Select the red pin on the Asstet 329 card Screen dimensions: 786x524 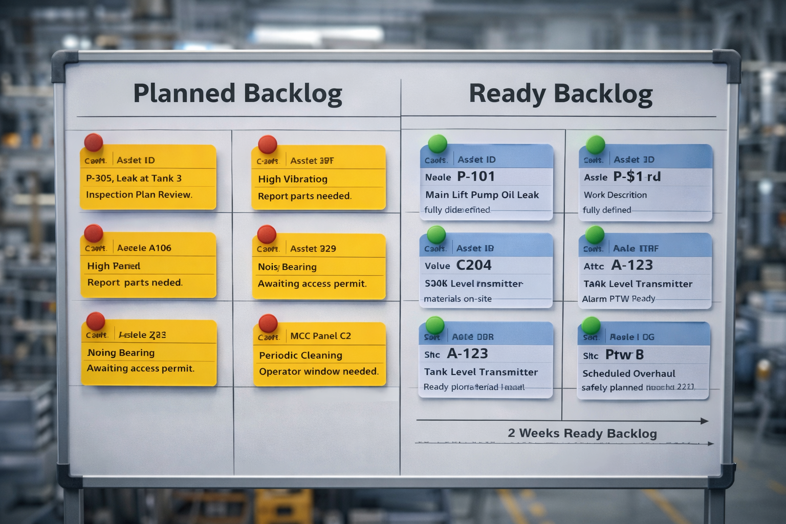click(267, 234)
